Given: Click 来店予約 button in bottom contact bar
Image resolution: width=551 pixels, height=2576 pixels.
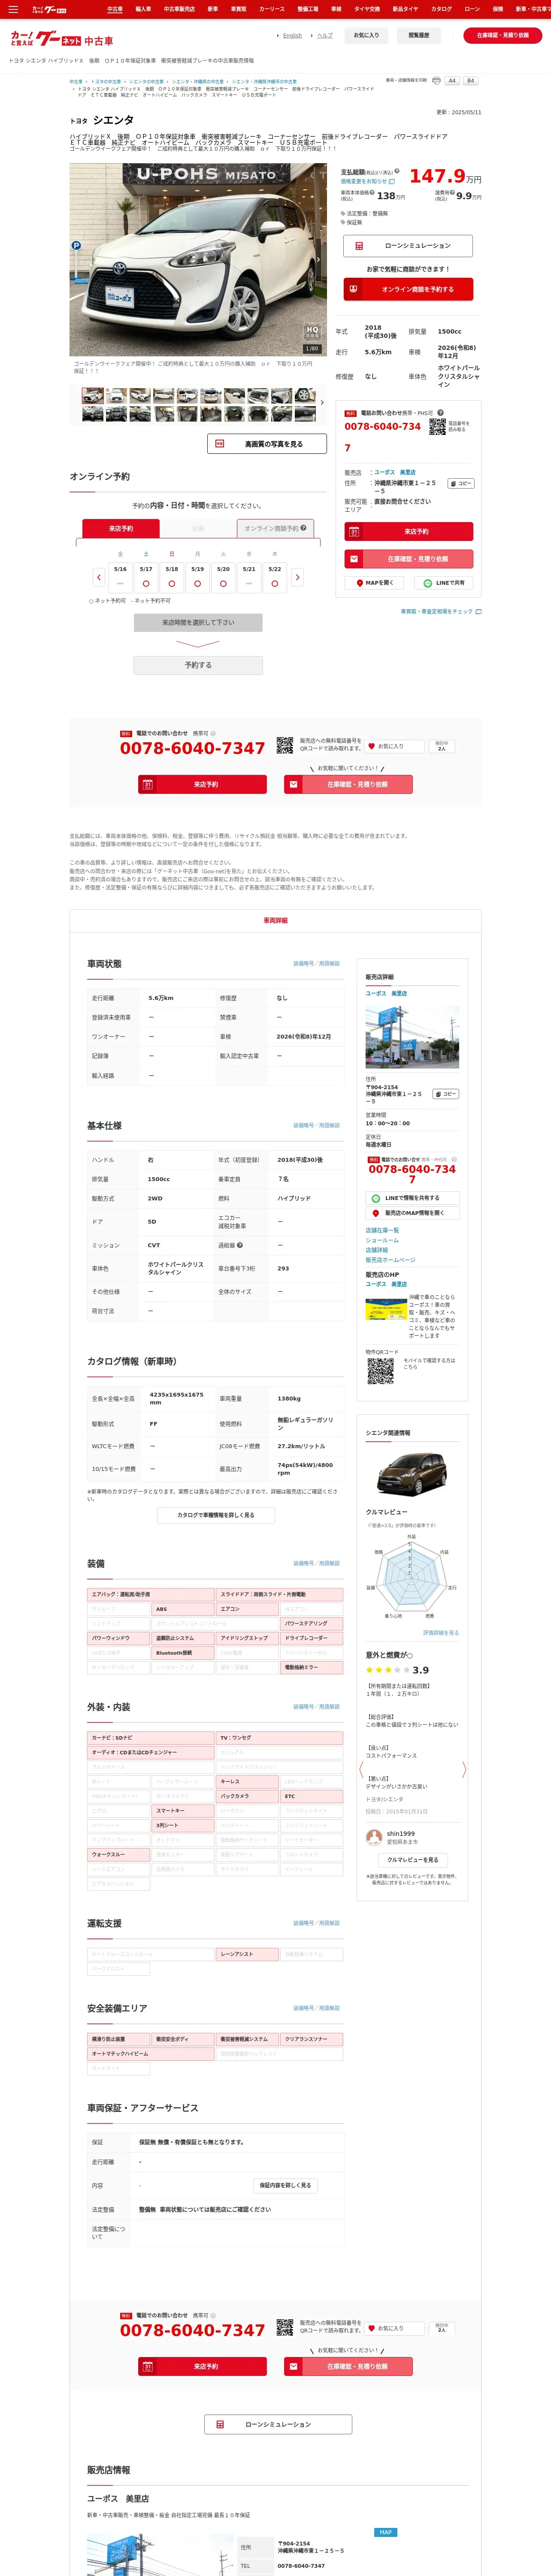Looking at the screenshot, I should tap(202, 2366).
